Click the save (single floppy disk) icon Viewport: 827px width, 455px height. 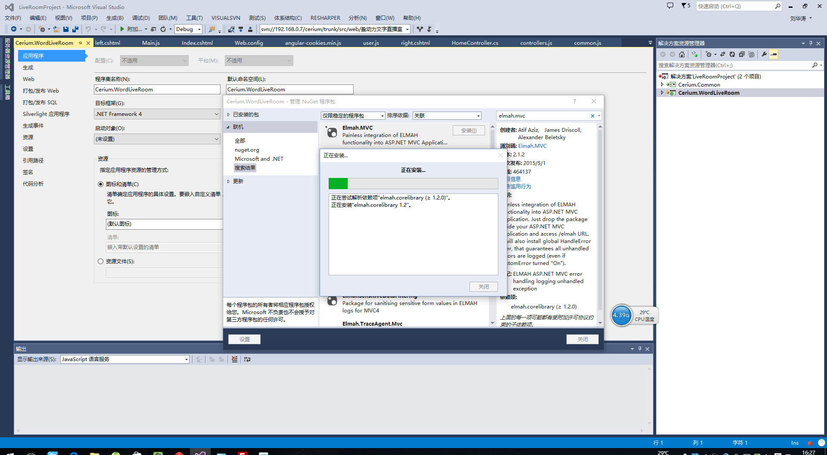[66, 29]
